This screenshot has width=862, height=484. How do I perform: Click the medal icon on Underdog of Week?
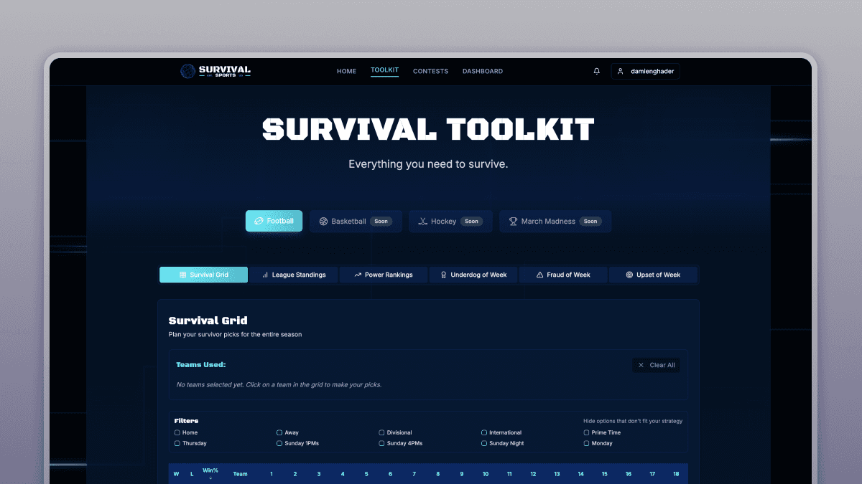tap(443, 275)
